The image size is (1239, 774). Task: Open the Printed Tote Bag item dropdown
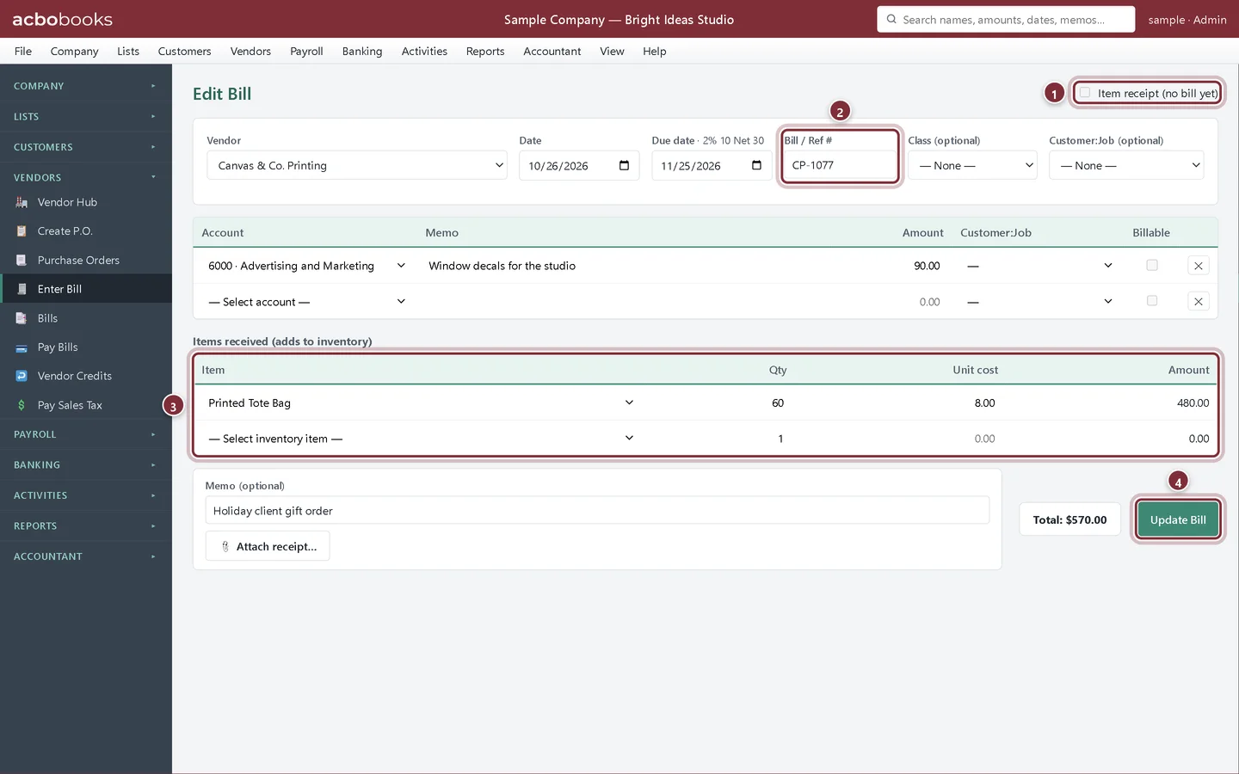(x=422, y=402)
